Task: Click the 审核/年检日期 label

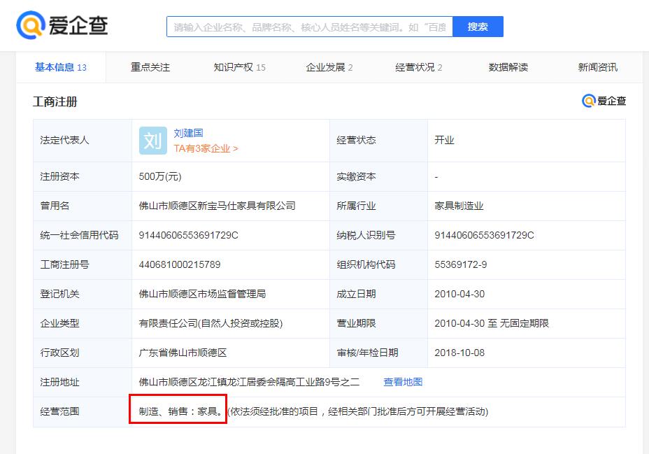Action: click(x=368, y=353)
